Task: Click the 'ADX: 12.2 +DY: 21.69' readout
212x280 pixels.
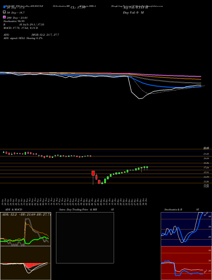Action: tap(26, 215)
